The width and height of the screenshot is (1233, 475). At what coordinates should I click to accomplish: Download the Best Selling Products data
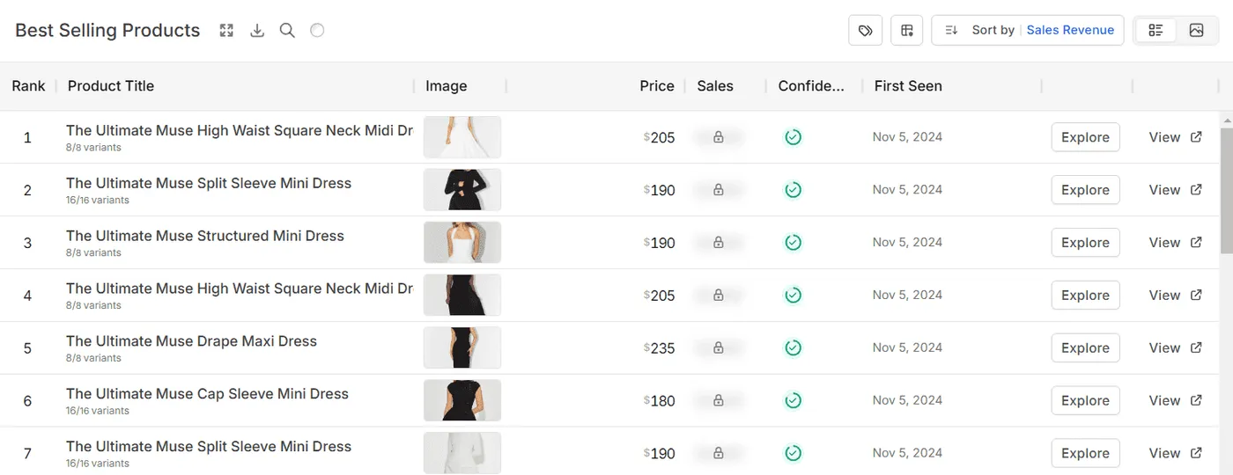tap(257, 31)
